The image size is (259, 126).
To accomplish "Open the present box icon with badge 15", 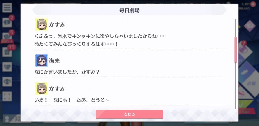I will coord(7,52).
